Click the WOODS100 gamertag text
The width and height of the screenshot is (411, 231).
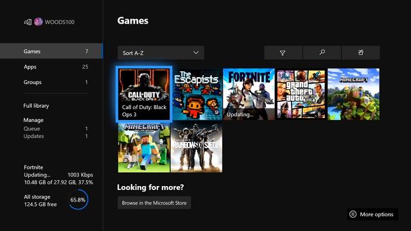coord(60,22)
